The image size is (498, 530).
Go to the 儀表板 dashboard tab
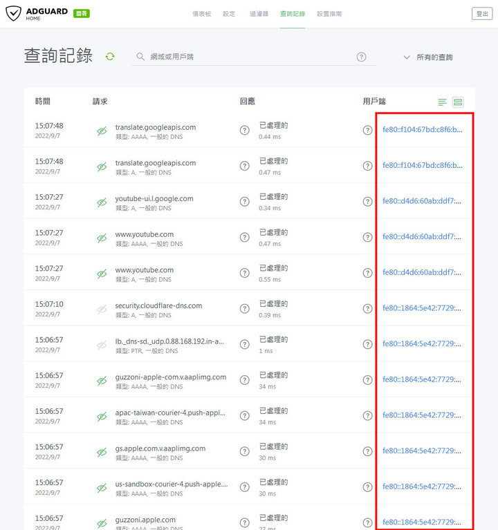(x=202, y=14)
